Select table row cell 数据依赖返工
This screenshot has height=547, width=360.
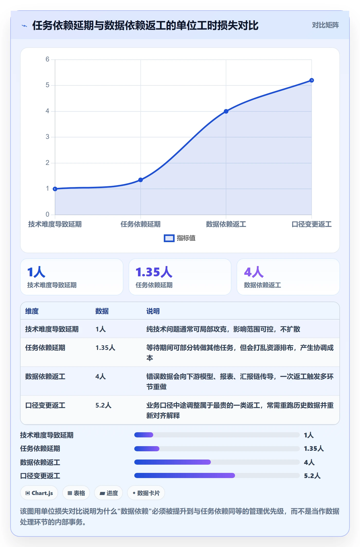pos(45,376)
